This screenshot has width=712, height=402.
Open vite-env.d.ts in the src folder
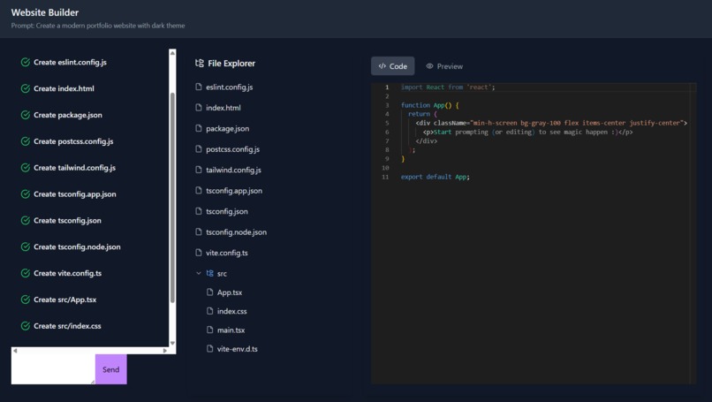(237, 349)
